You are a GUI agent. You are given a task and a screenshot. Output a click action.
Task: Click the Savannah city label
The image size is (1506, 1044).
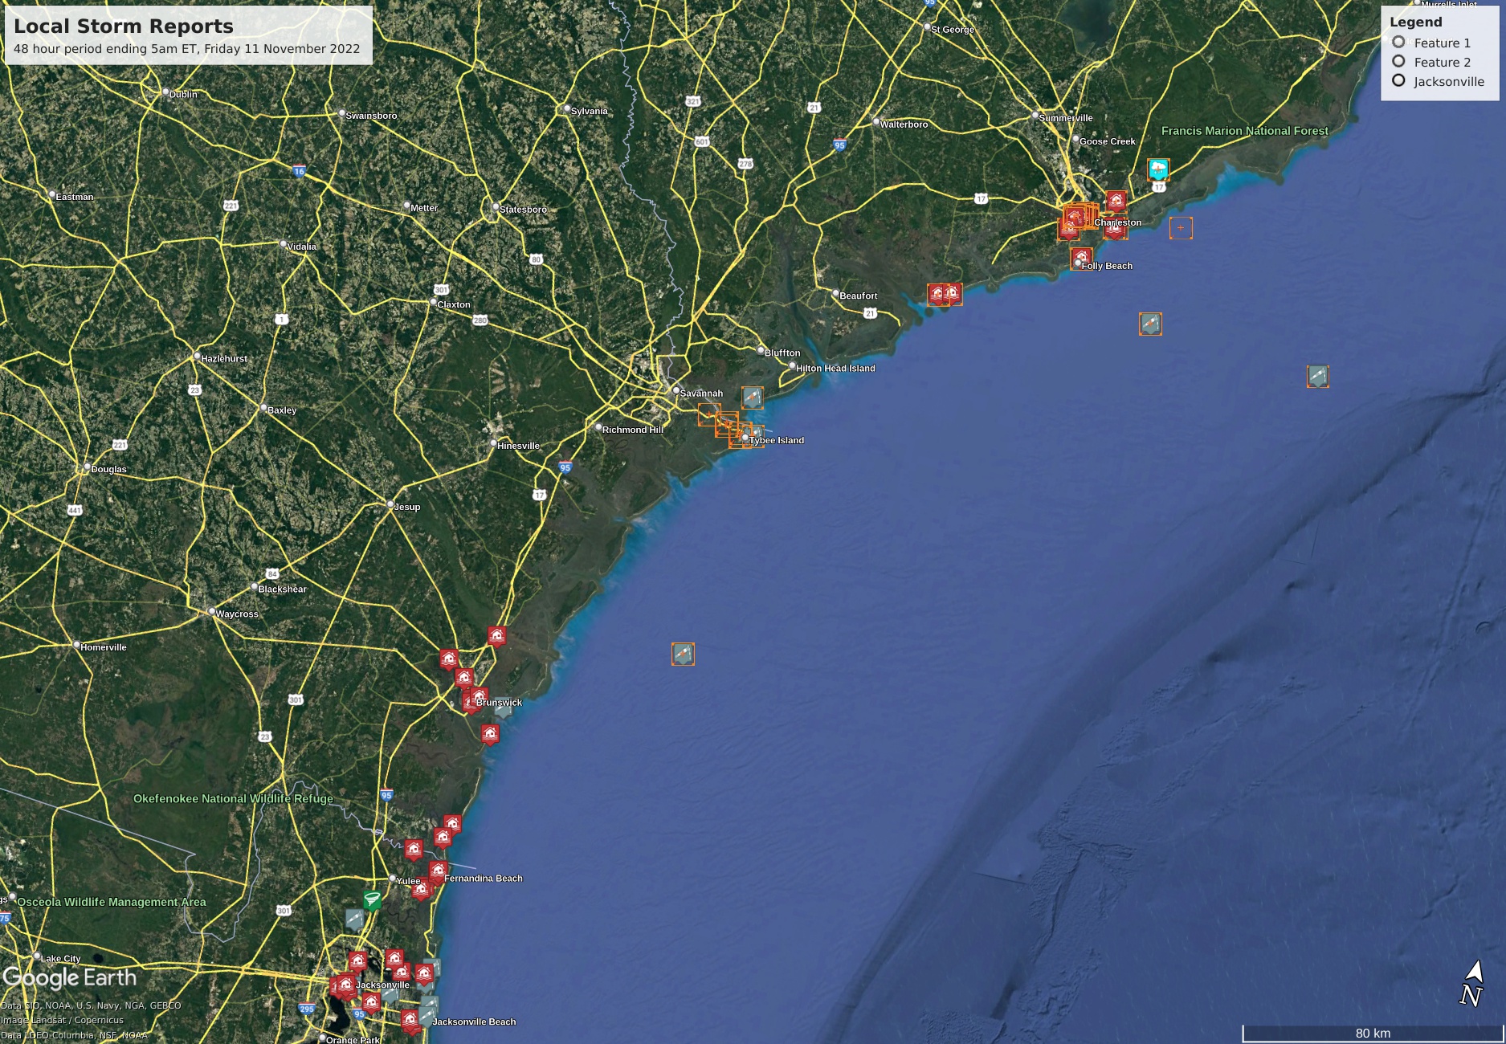tap(700, 394)
